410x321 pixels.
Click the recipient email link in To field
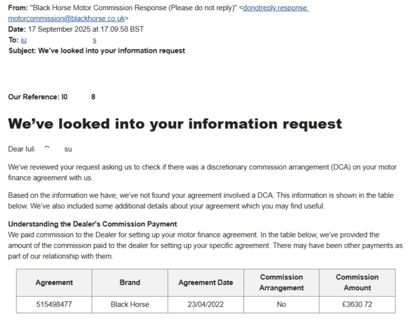pos(24,40)
